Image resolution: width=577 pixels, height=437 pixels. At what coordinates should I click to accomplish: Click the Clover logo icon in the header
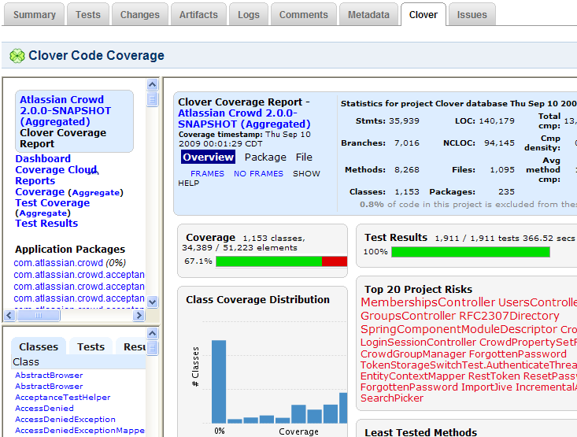(17, 56)
